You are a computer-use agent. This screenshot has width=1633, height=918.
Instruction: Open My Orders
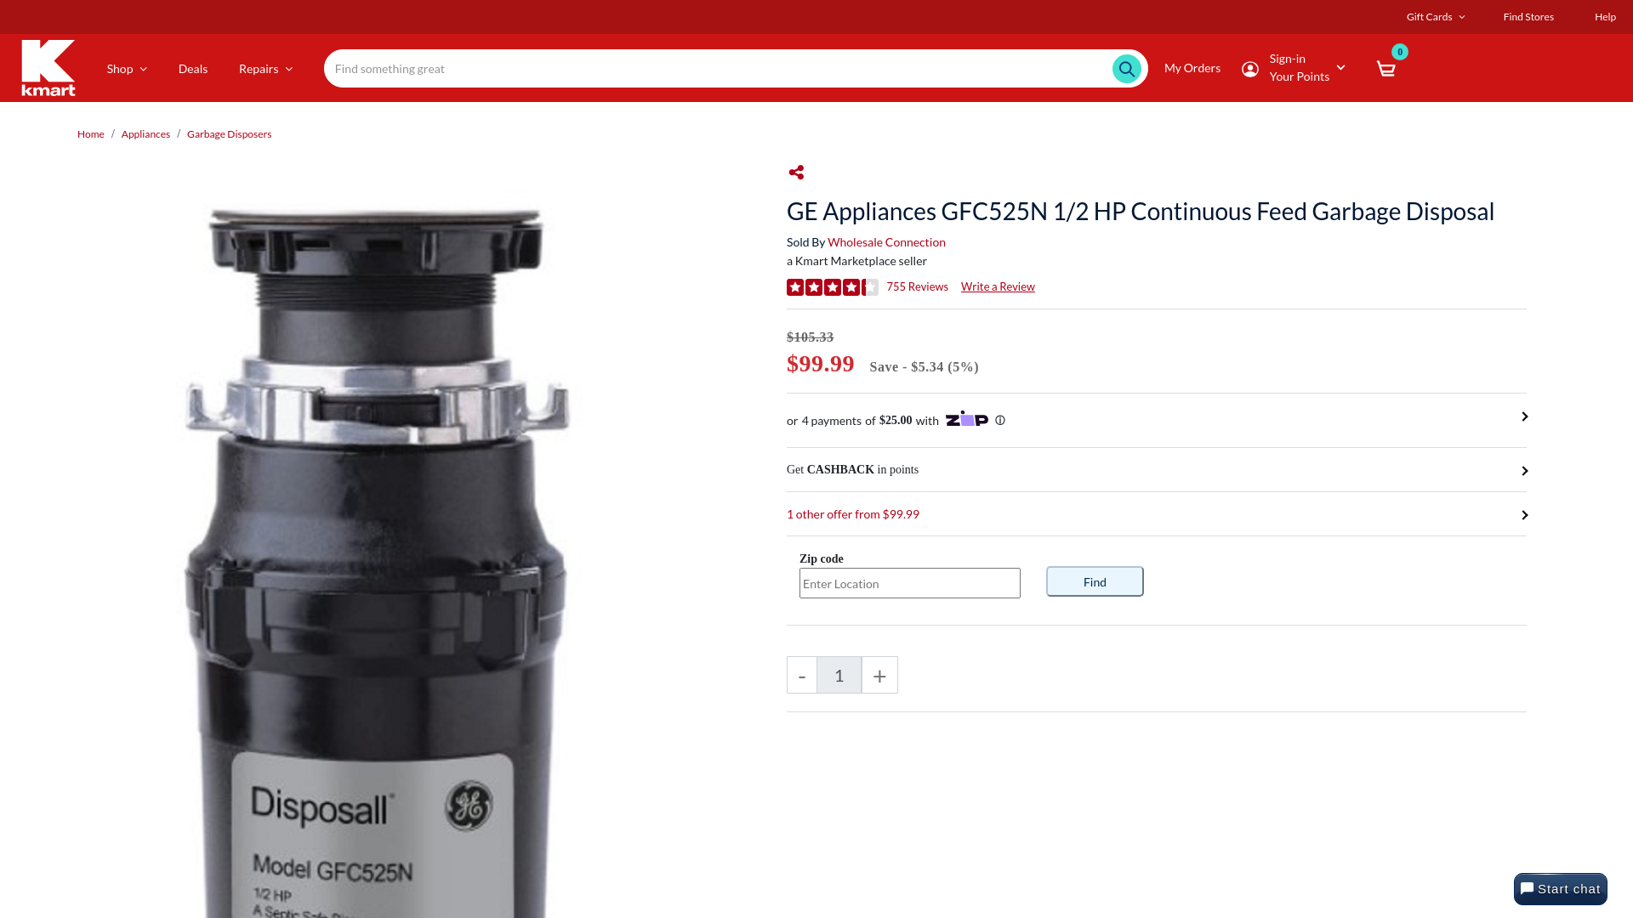1192,68
